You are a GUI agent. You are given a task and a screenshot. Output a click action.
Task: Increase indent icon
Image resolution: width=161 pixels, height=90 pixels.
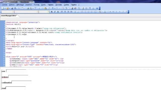click(x=92, y=12)
